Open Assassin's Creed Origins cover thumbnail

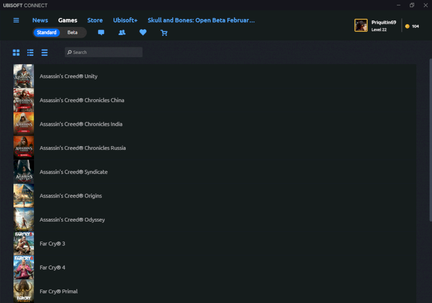coord(24,196)
